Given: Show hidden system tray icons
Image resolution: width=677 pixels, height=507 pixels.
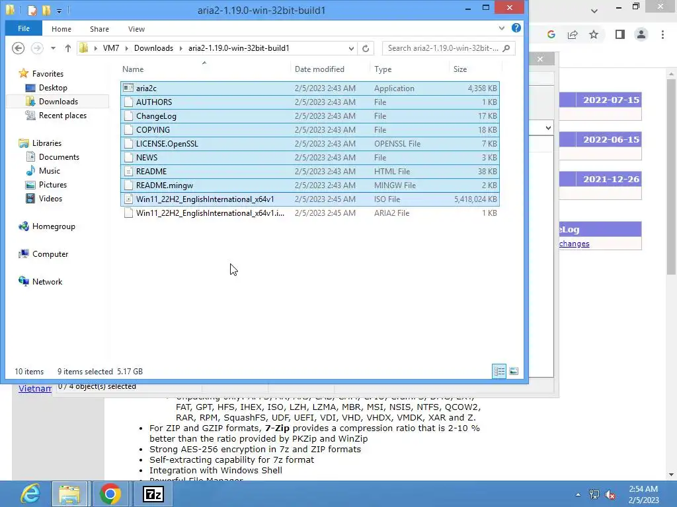Looking at the screenshot, I should (578, 494).
